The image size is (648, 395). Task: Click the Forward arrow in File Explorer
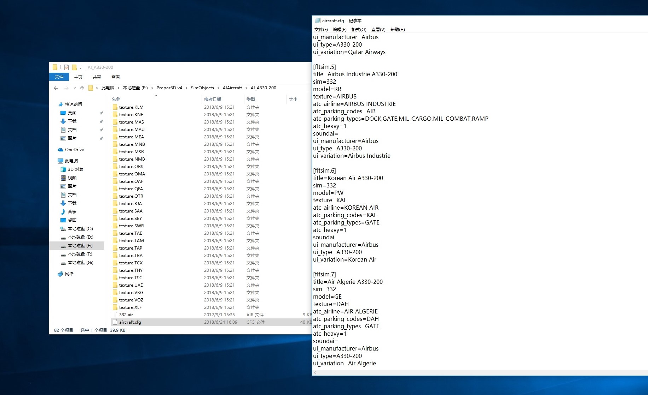[66, 88]
